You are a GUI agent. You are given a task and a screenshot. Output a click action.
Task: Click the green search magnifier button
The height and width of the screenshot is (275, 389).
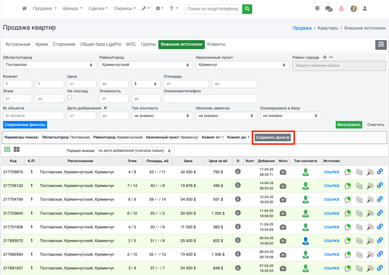click(x=247, y=9)
